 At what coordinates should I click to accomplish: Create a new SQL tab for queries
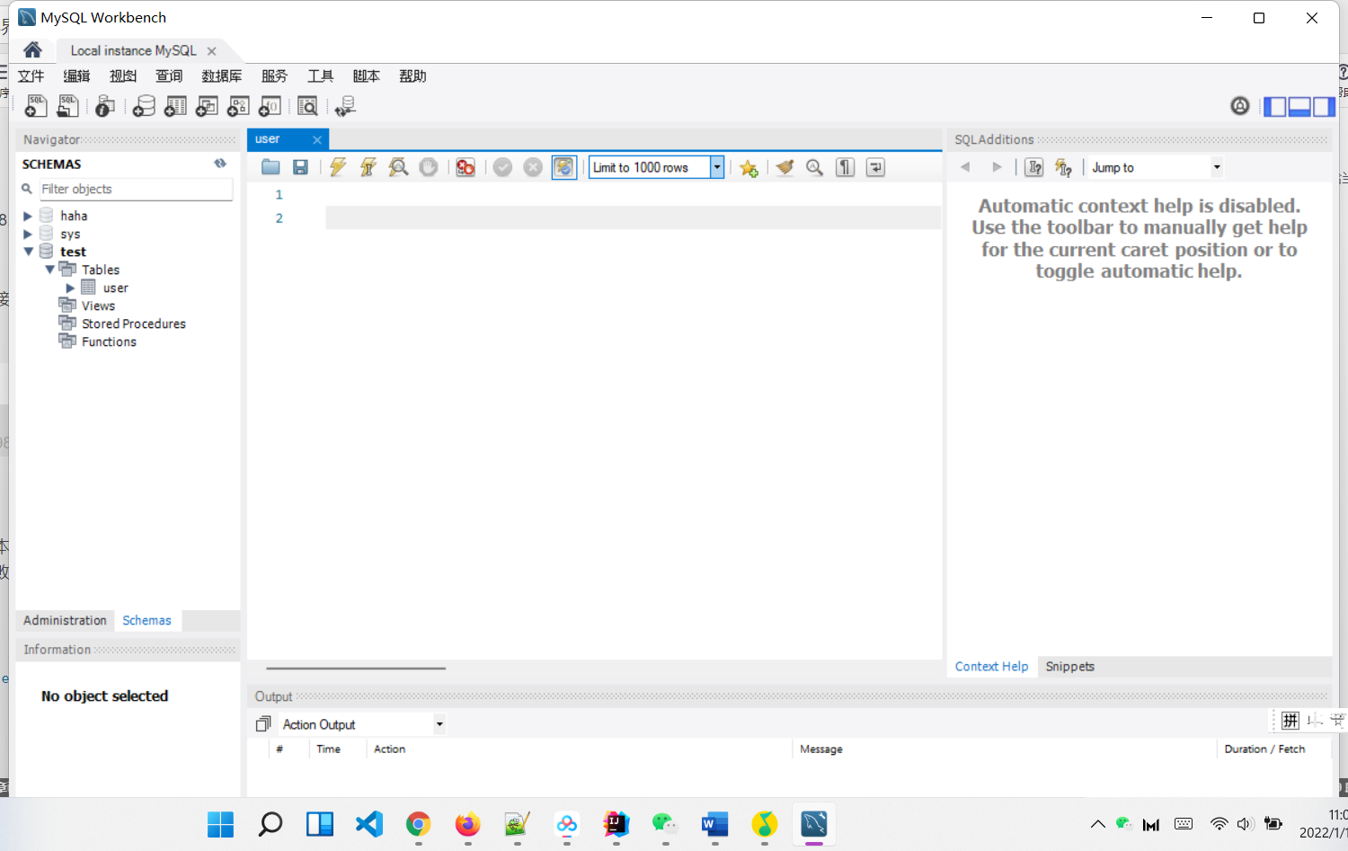pyautogui.click(x=35, y=106)
